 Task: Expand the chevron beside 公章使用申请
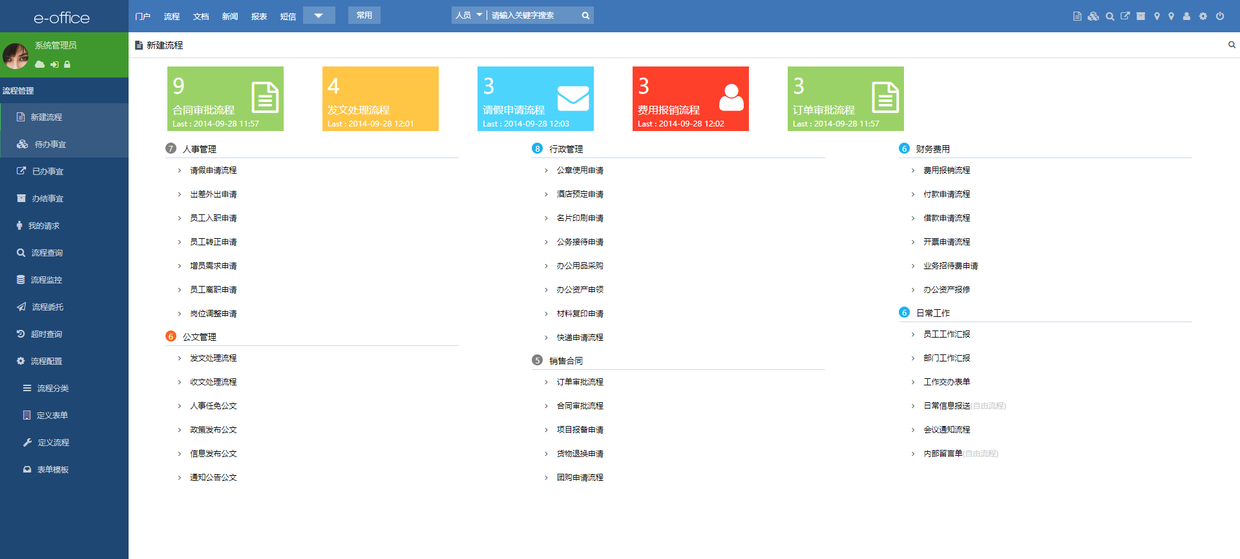pyautogui.click(x=546, y=170)
